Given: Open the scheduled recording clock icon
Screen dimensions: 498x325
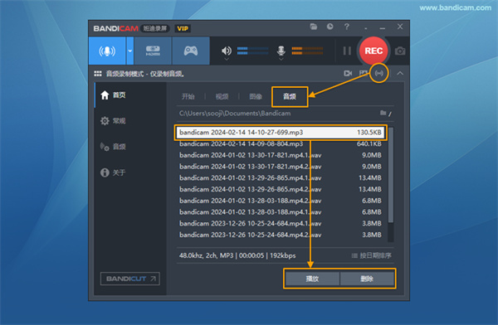Looking at the screenshot, I should coord(330,27).
